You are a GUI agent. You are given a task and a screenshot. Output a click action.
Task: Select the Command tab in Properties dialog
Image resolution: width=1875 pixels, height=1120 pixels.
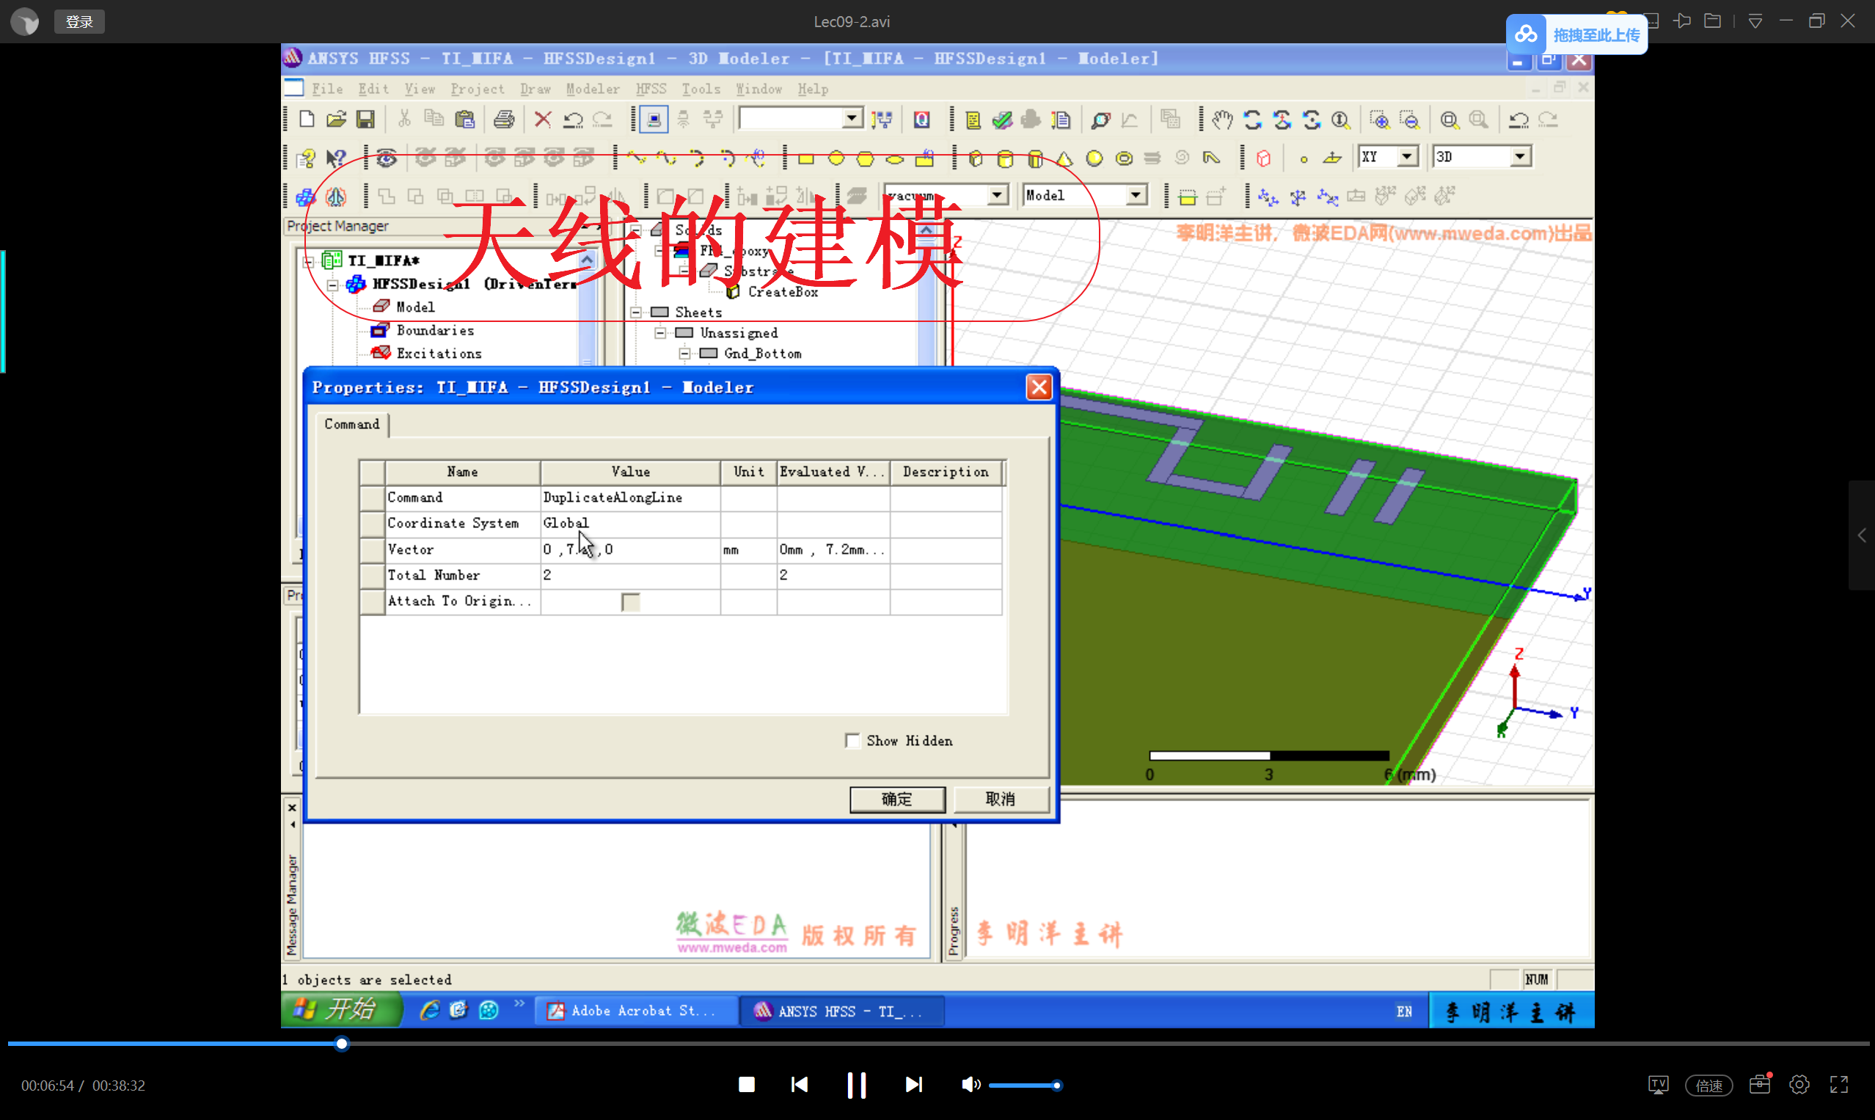point(352,424)
